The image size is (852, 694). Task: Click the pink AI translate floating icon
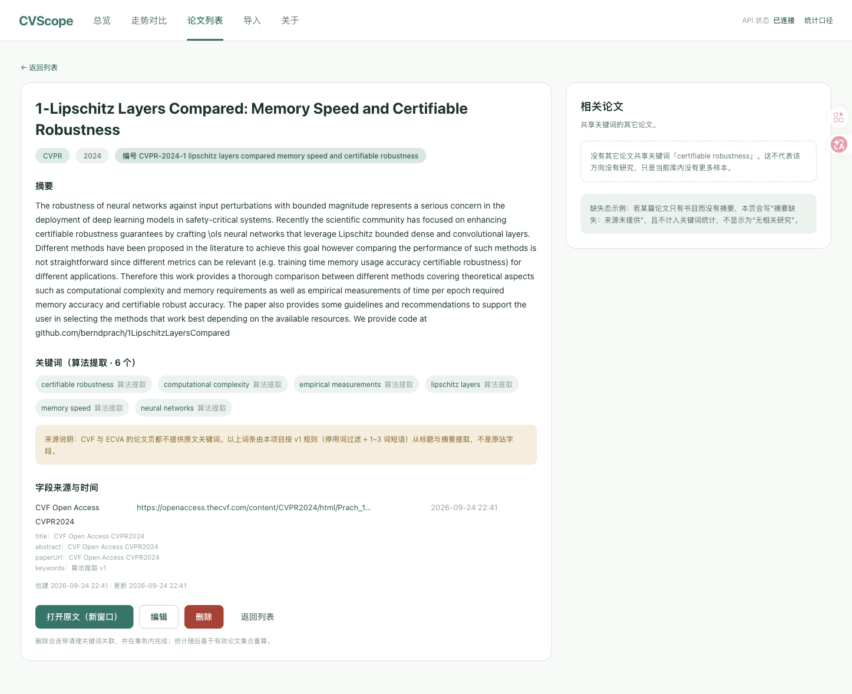[x=839, y=144]
